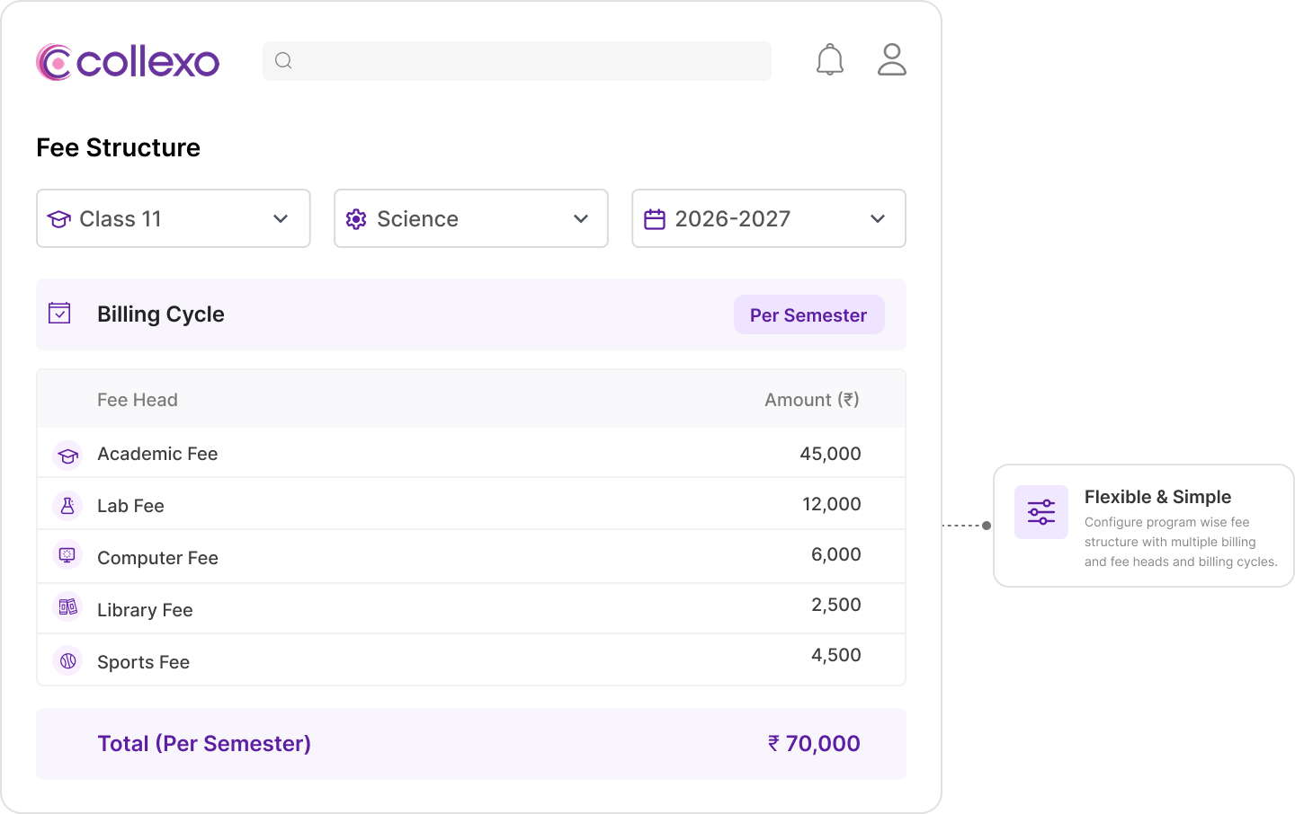Image resolution: width=1295 pixels, height=814 pixels.
Task: Select the Total (Per Semester) row
Action: point(471,744)
